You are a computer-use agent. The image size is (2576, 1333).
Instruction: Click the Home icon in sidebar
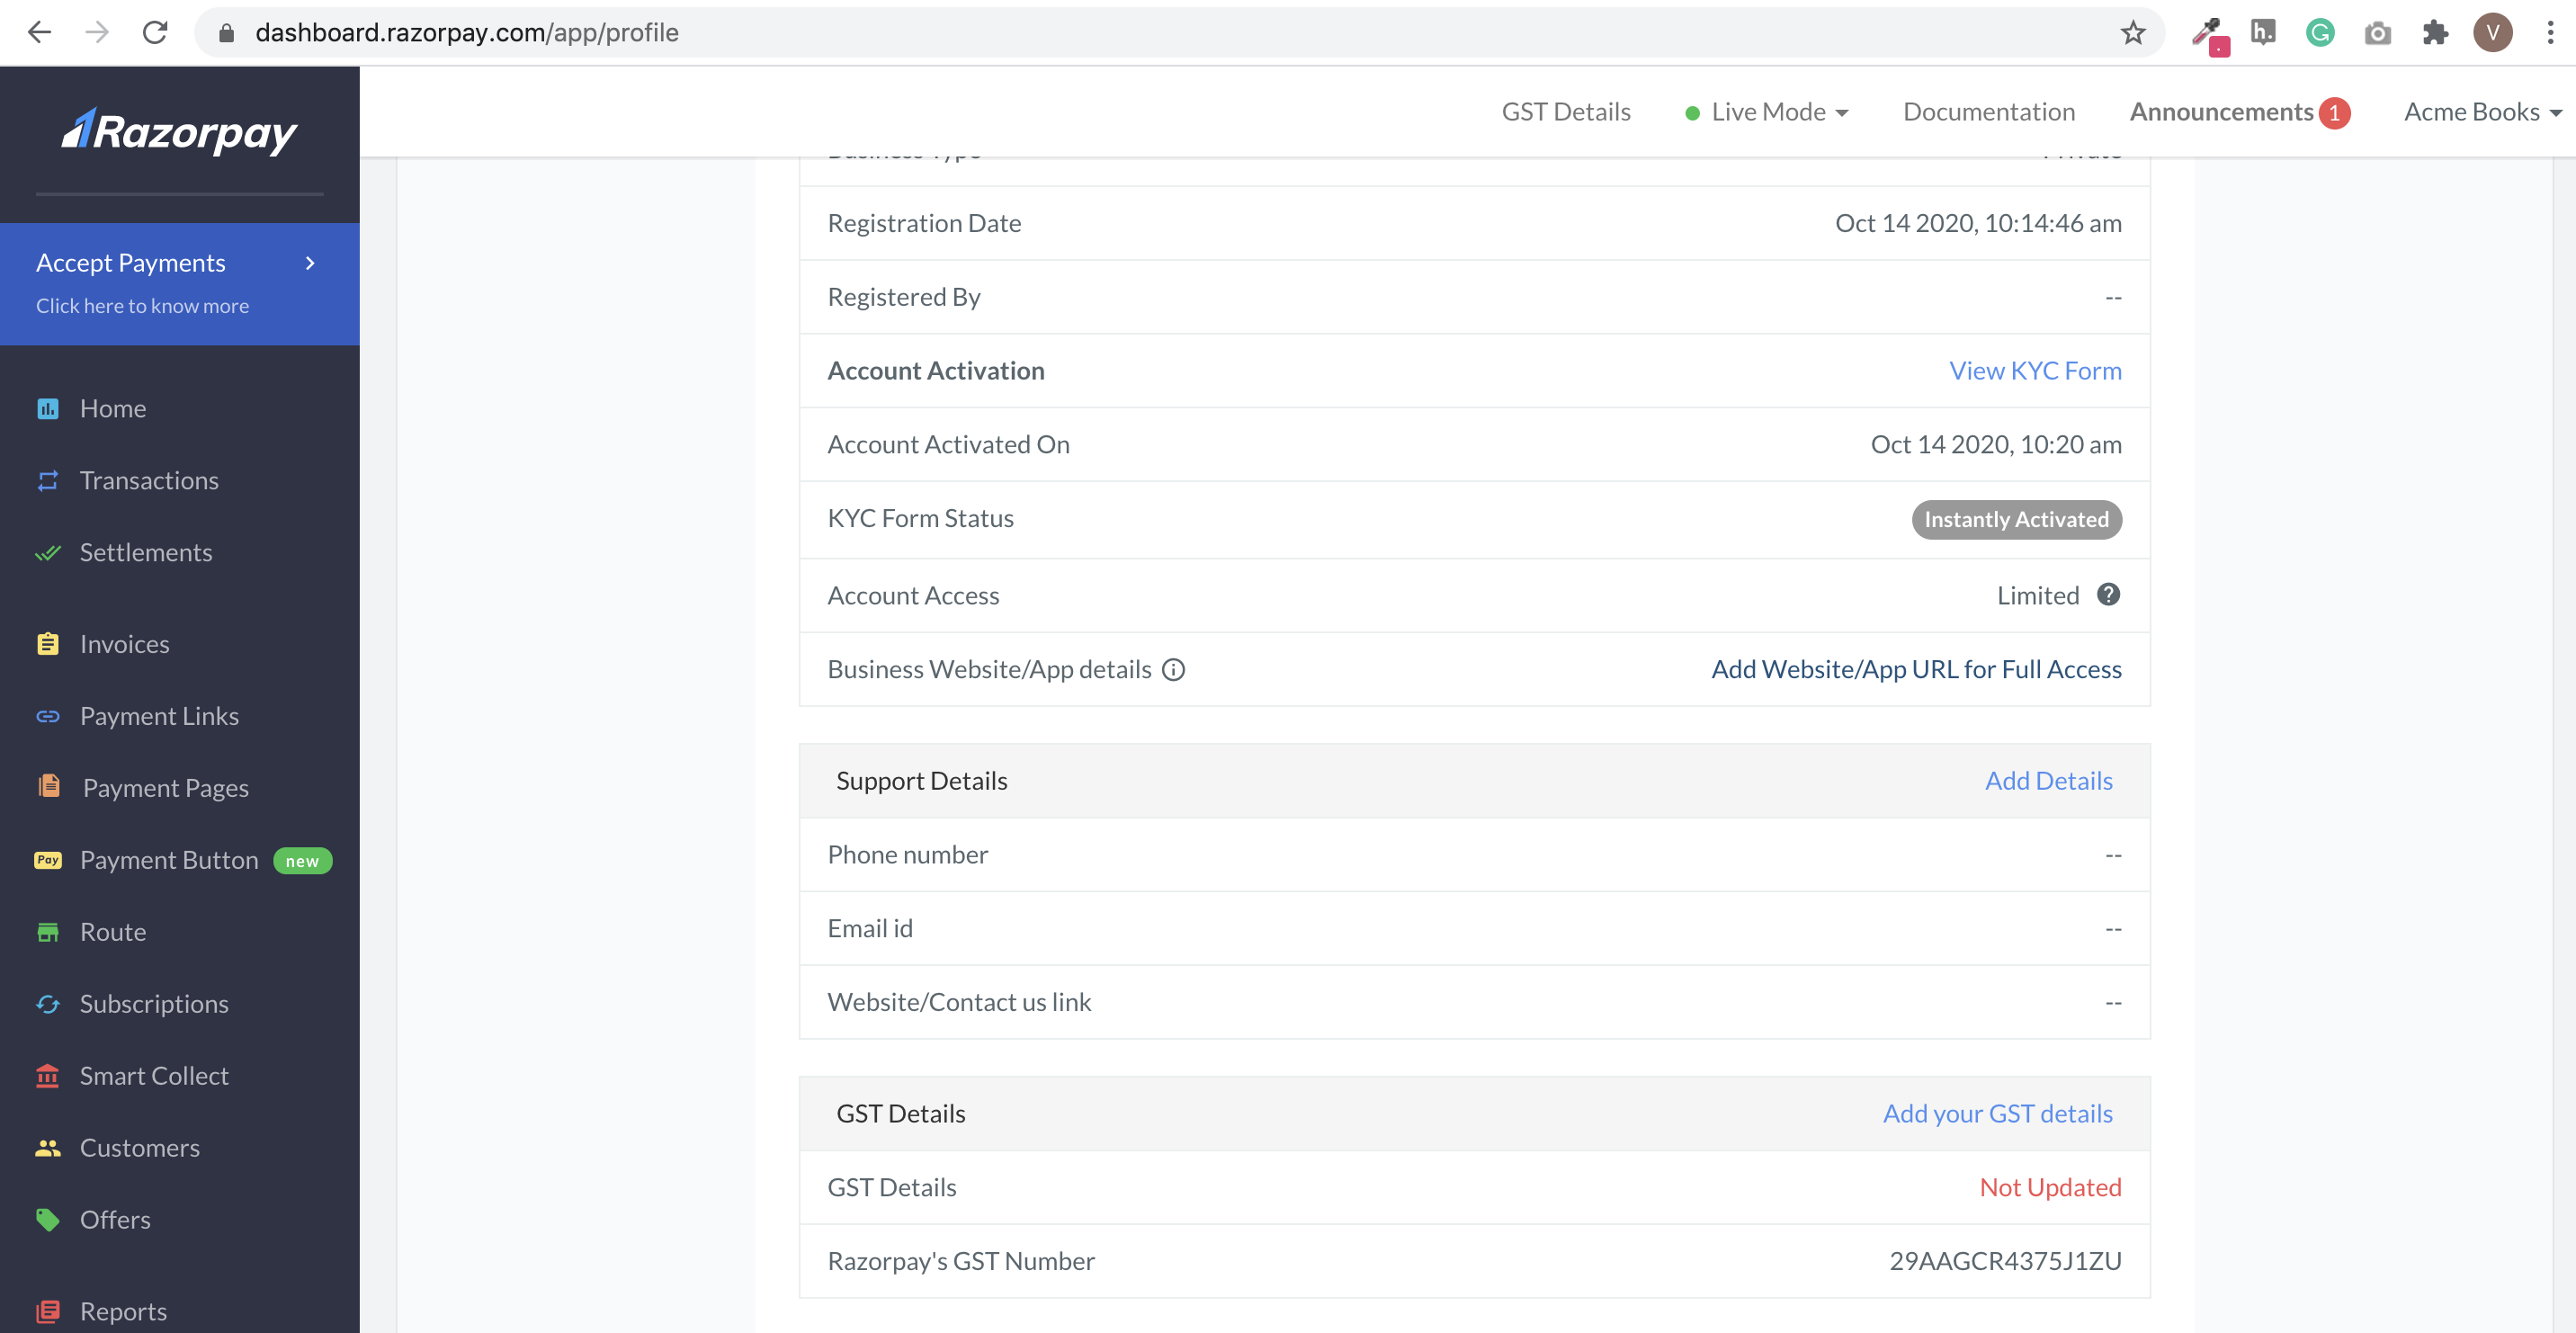click(x=48, y=407)
